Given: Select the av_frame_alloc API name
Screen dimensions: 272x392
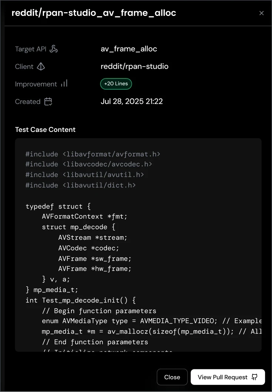Looking at the screenshot, I should coord(129,49).
